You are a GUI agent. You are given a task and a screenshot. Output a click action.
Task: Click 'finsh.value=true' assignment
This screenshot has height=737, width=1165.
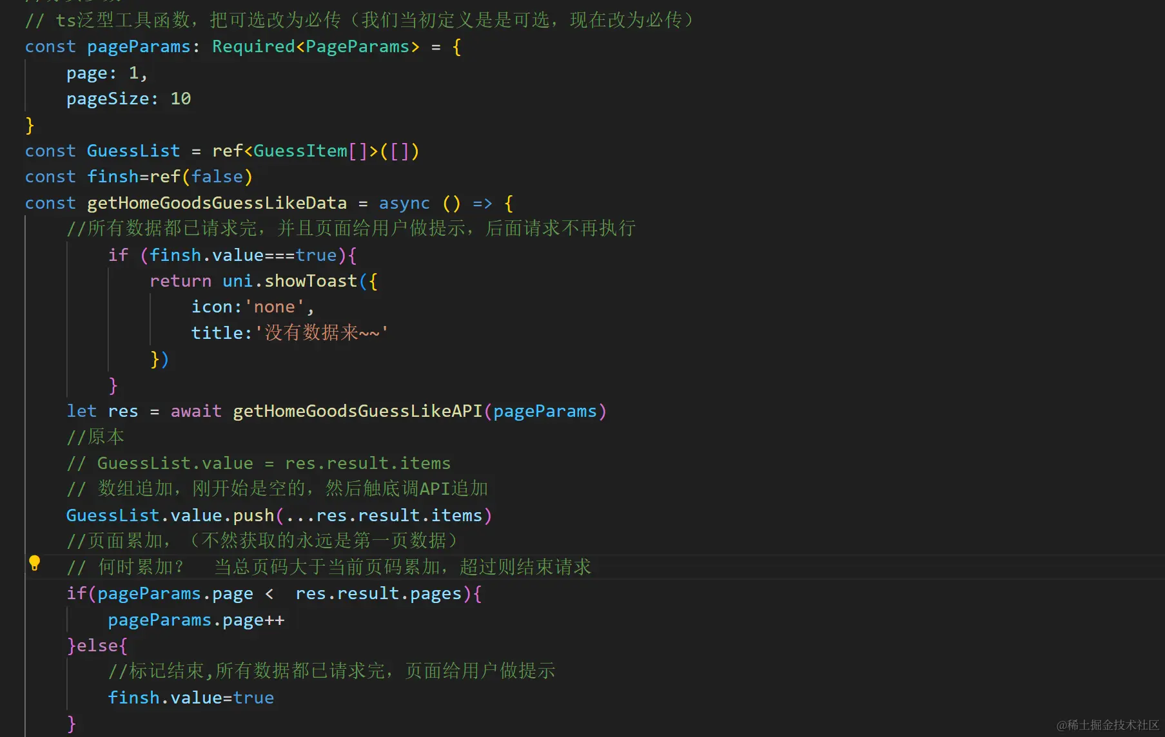(191, 698)
